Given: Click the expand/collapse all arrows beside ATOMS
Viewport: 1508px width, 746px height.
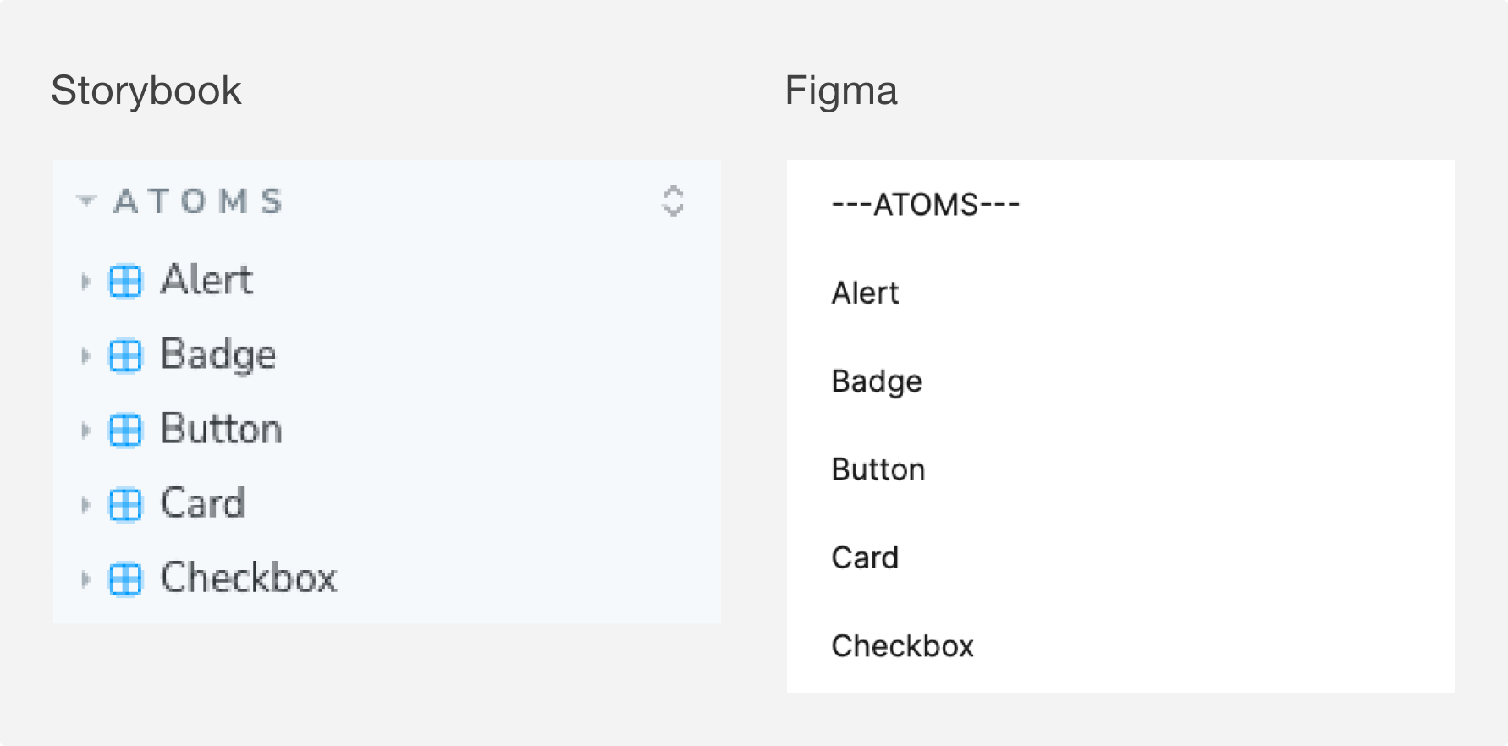Looking at the screenshot, I should (673, 201).
